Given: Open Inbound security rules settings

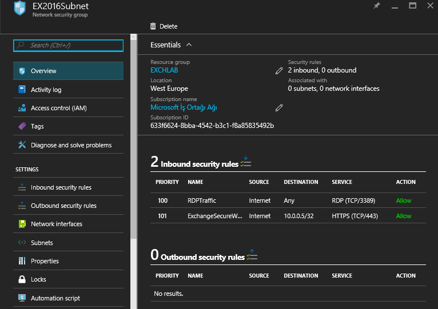Looking at the screenshot, I should click(68, 187).
